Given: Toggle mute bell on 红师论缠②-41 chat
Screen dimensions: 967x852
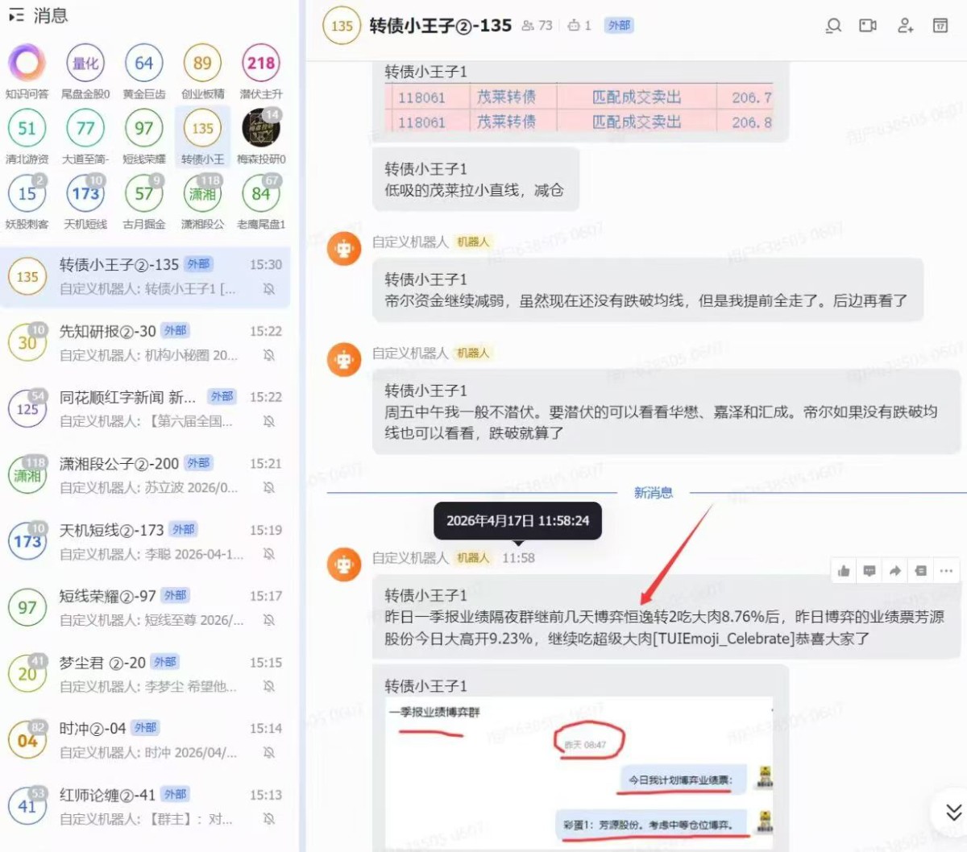Looking at the screenshot, I should point(269,819).
